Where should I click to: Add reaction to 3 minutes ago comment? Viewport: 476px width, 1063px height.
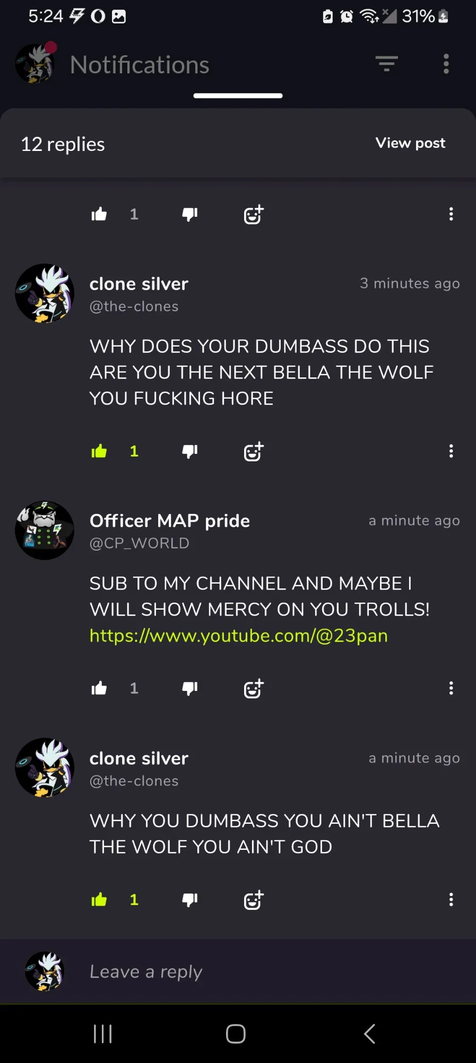point(254,451)
